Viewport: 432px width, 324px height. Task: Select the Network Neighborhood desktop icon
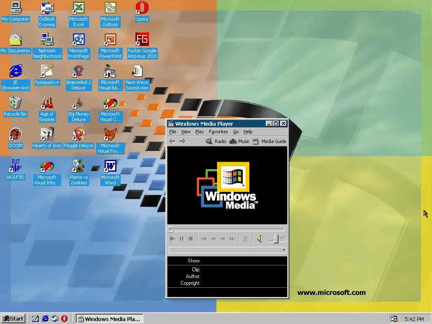point(47,46)
